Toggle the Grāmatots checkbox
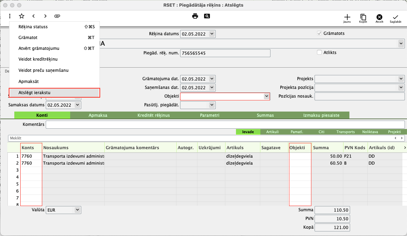 click(319, 33)
